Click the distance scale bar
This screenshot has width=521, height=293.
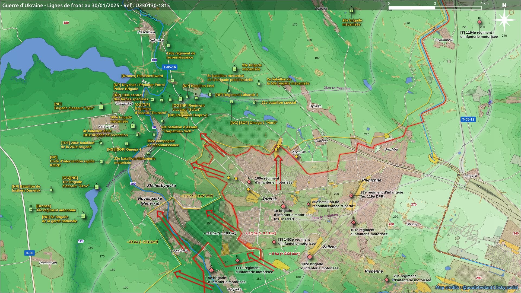tap(435, 8)
